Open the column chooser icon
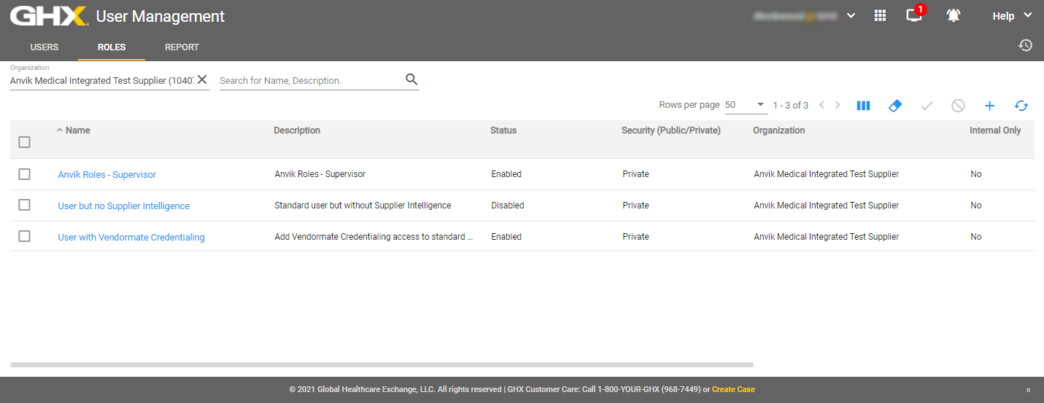The image size is (1044, 403). (x=863, y=106)
